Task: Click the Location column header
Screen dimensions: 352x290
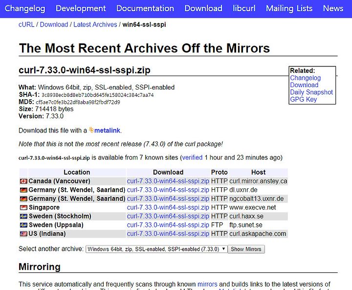Action: [77, 172]
